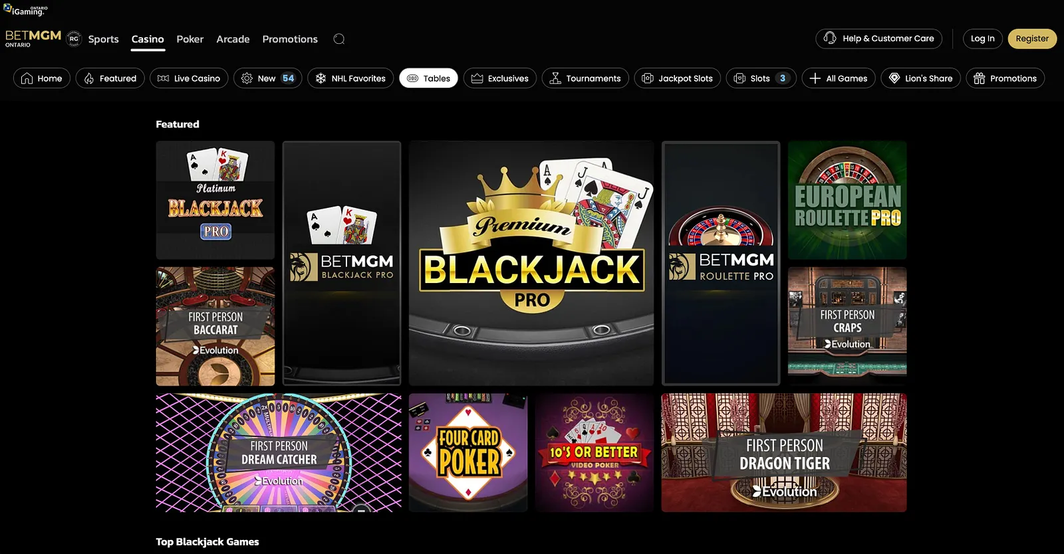Open the search magnifier icon
Viewport: 1064px width, 554px height.
coord(339,39)
